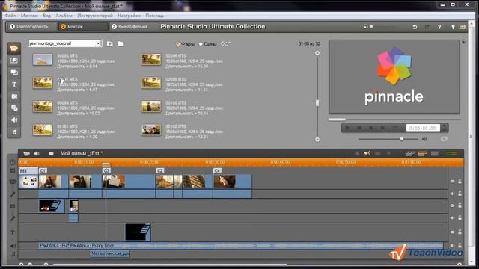
Task: Start playback in the preview player
Action: (347, 128)
